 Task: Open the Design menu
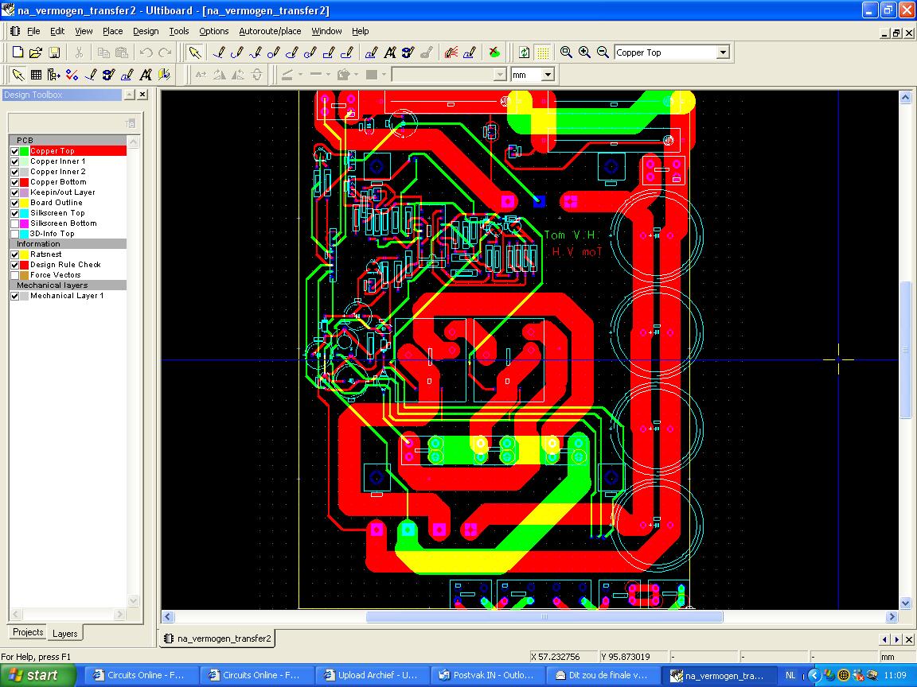(x=146, y=31)
